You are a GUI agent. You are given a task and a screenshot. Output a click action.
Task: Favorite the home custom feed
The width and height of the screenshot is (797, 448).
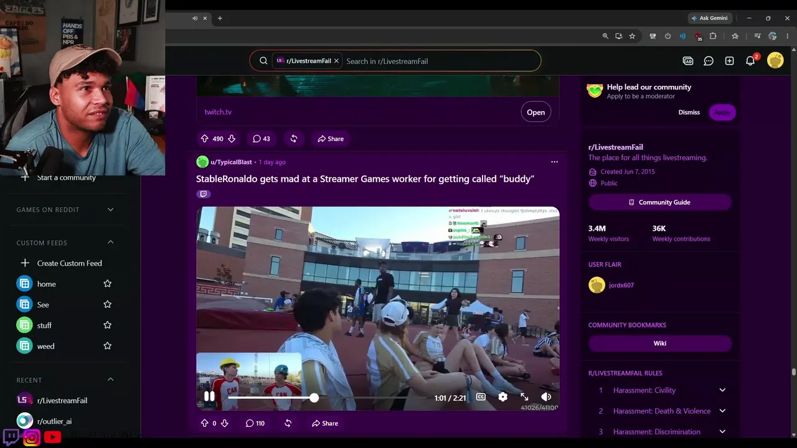(107, 284)
